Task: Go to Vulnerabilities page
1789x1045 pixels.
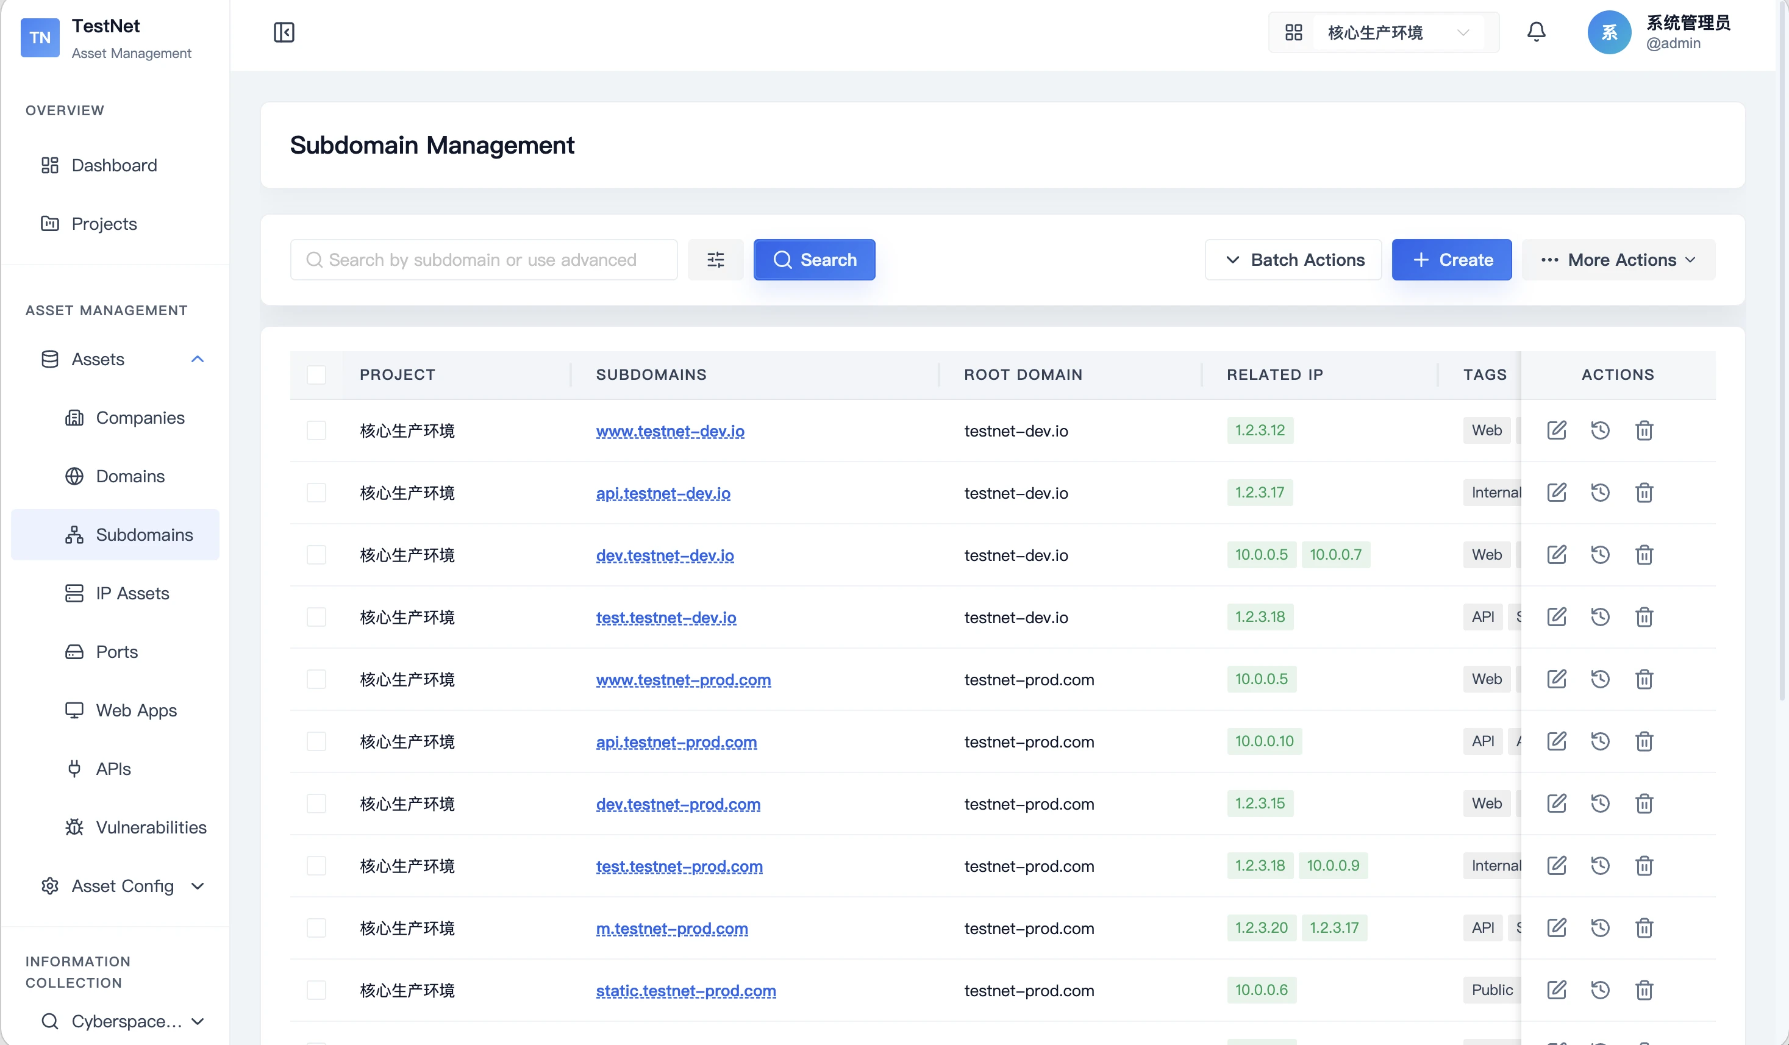Action: (115, 828)
